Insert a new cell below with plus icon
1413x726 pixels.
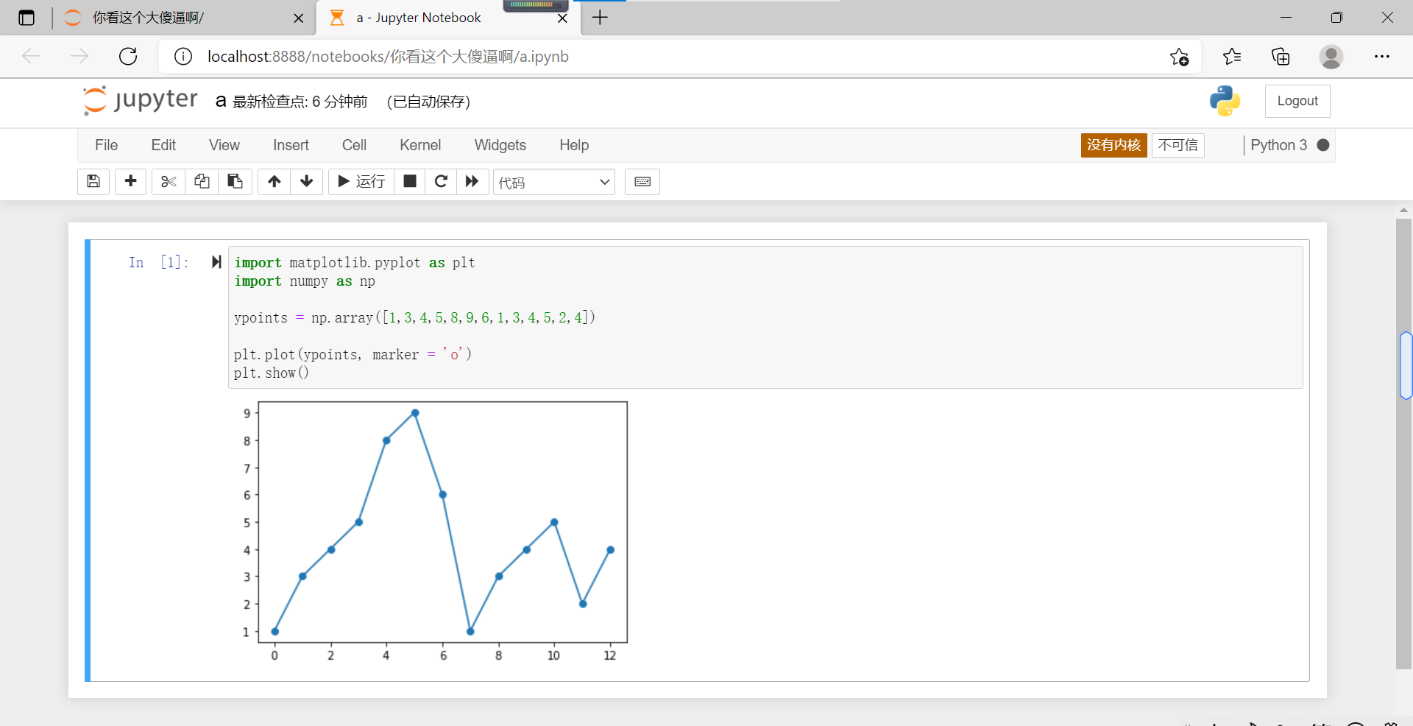pyautogui.click(x=131, y=181)
